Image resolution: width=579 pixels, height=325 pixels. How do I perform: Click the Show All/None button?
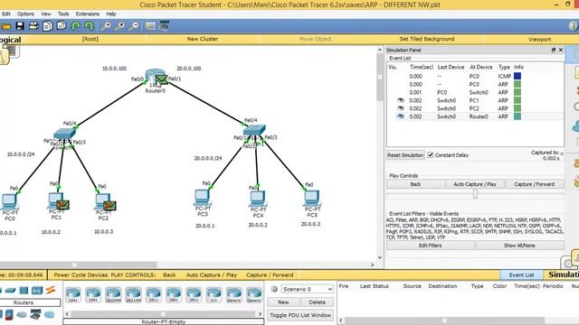pos(519,246)
